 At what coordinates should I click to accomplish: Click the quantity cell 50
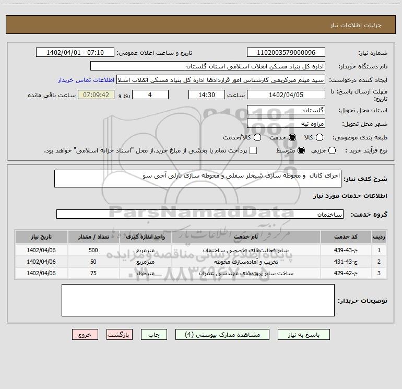pos(93,262)
